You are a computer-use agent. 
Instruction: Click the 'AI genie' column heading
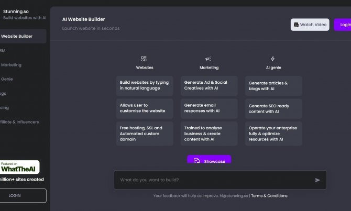point(273,68)
